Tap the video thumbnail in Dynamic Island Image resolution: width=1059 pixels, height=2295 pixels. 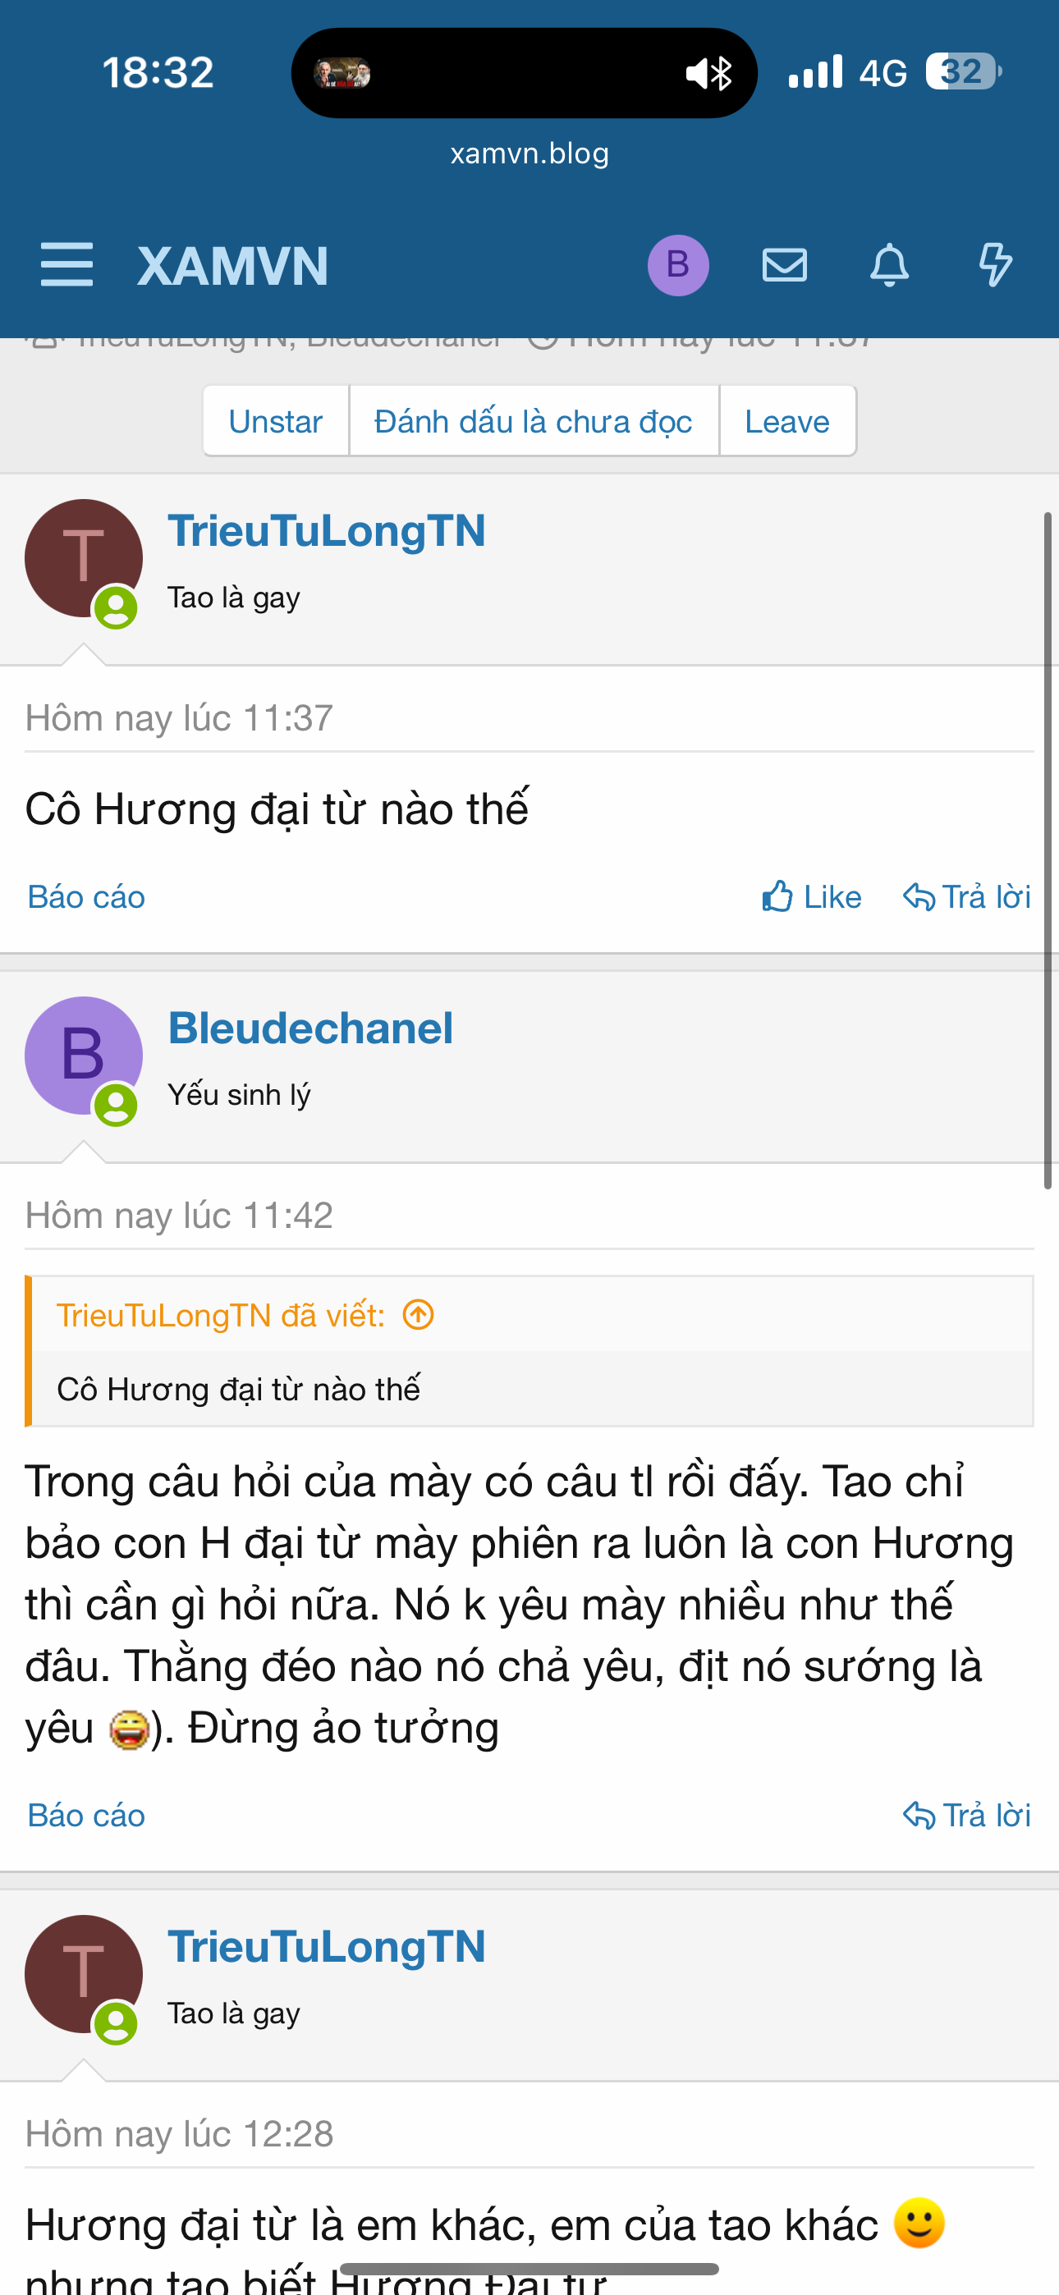click(342, 73)
